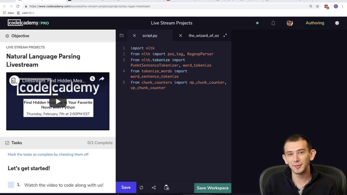
Task: Click the Objective target icon
Action: pyautogui.click(x=7, y=36)
